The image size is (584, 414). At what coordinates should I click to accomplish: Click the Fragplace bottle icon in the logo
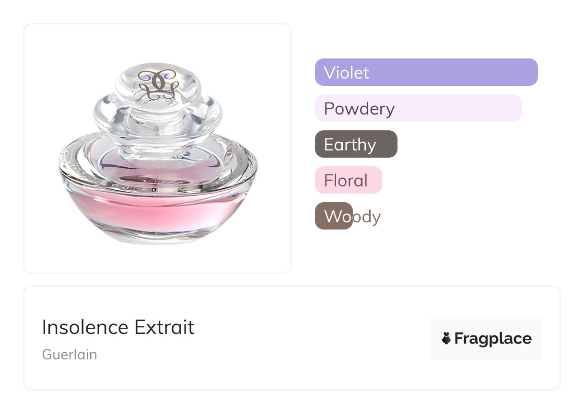[x=446, y=339]
